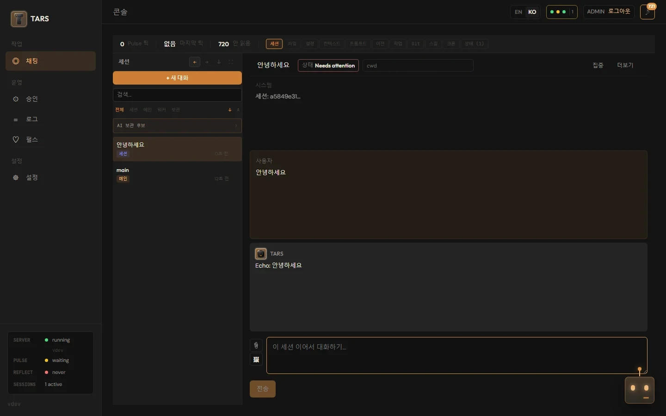The image size is (666, 416).
Task: Expand the AI 보관 후보 row
Action: pyautogui.click(x=177, y=126)
